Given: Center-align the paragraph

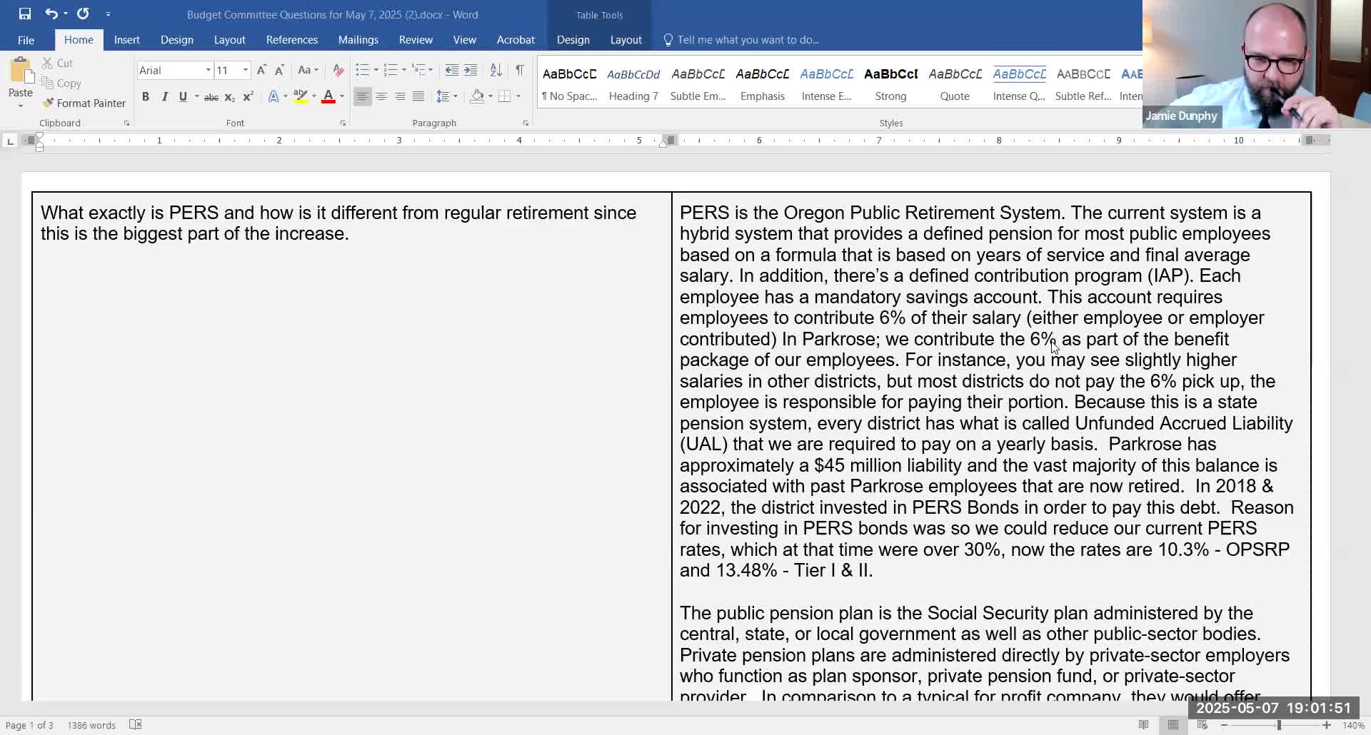Looking at the screenshot, I should (381, 96).
